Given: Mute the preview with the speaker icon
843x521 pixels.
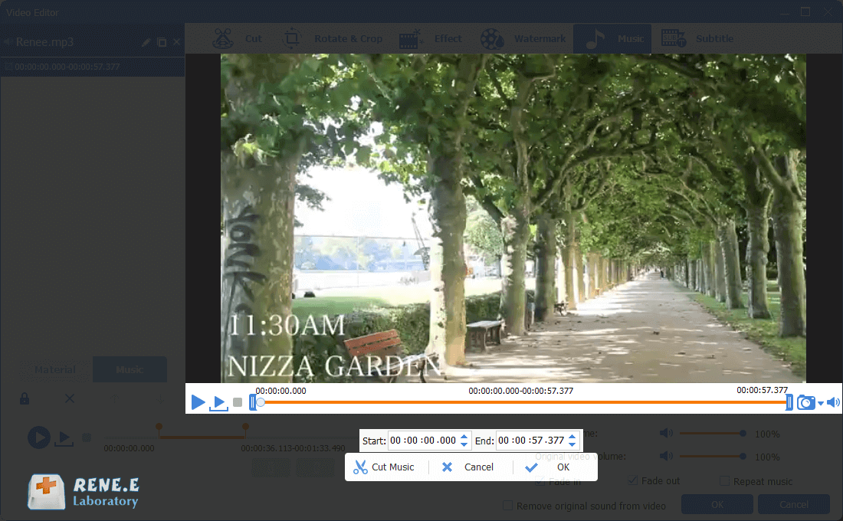Looking at the screenshot, I should pos(833,402).
